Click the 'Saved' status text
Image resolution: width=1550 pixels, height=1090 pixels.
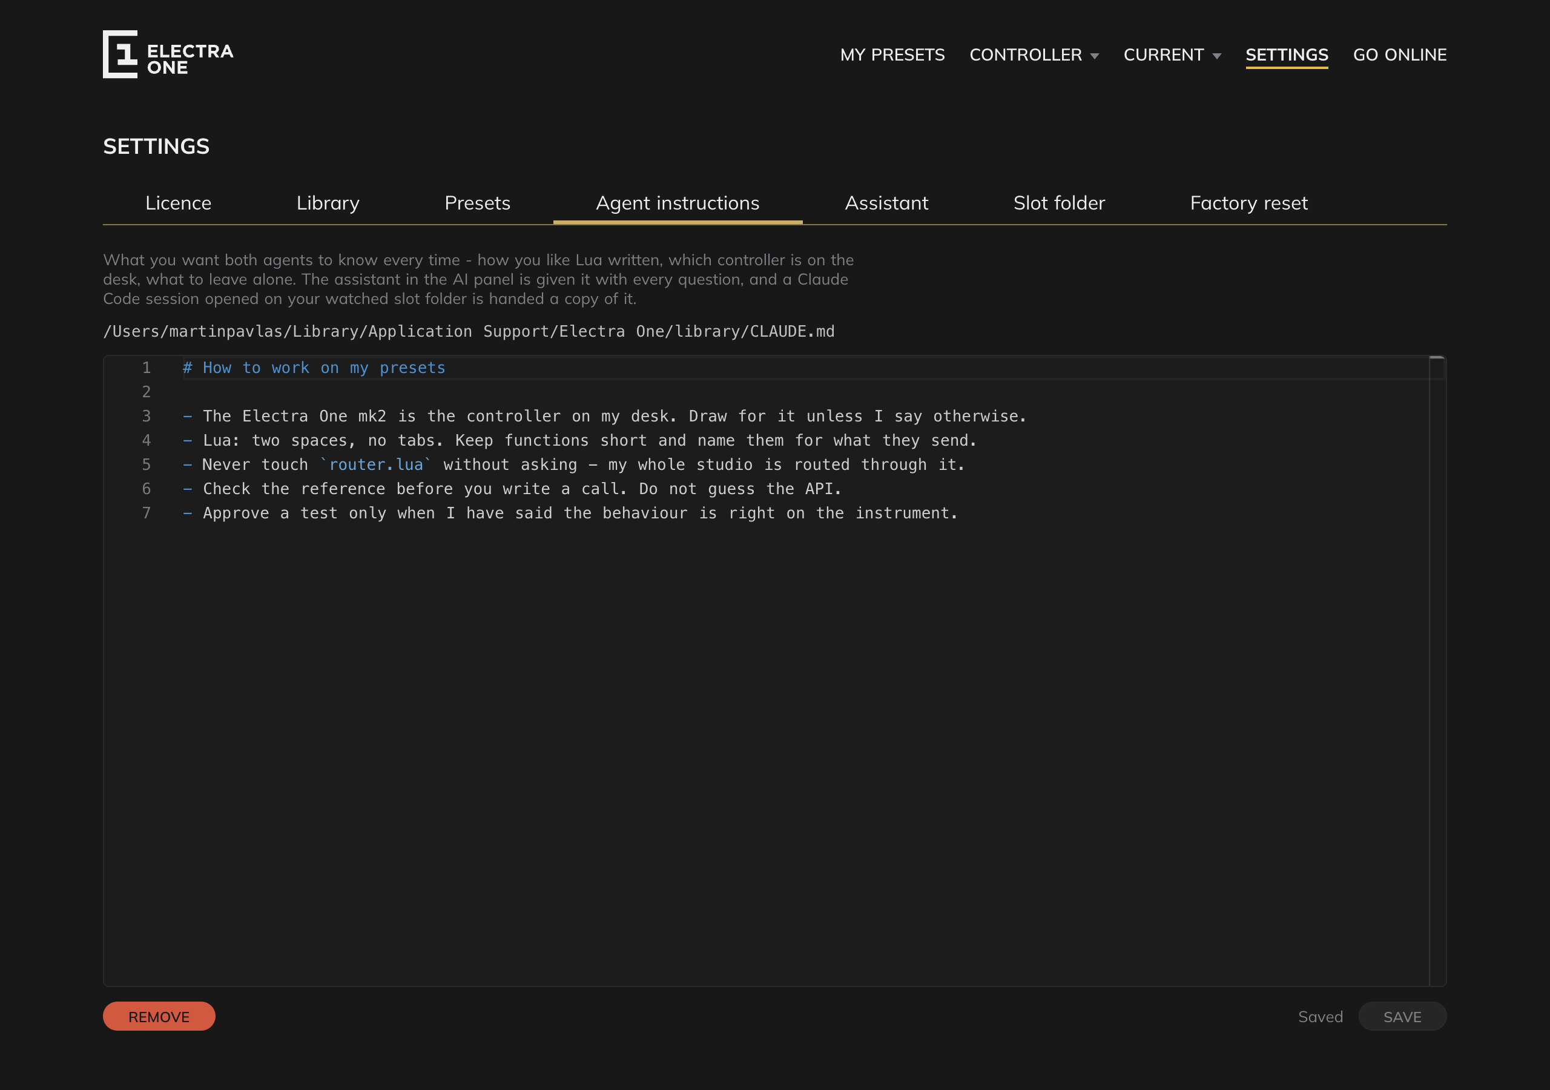(1321, 1016)
